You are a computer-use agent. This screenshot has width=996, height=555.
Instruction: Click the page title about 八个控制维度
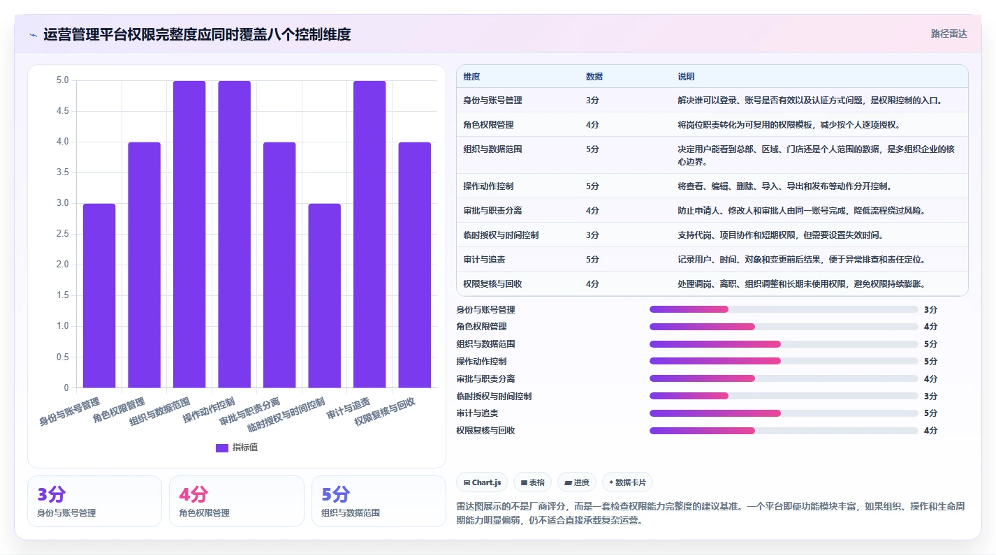pyautogui.click(x=197, y=34)
